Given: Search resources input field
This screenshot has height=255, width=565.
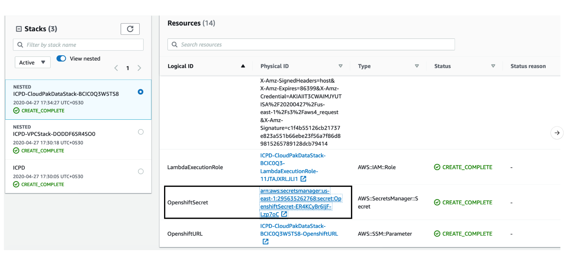Looking at the screenshot, I should tap(311, 45).
